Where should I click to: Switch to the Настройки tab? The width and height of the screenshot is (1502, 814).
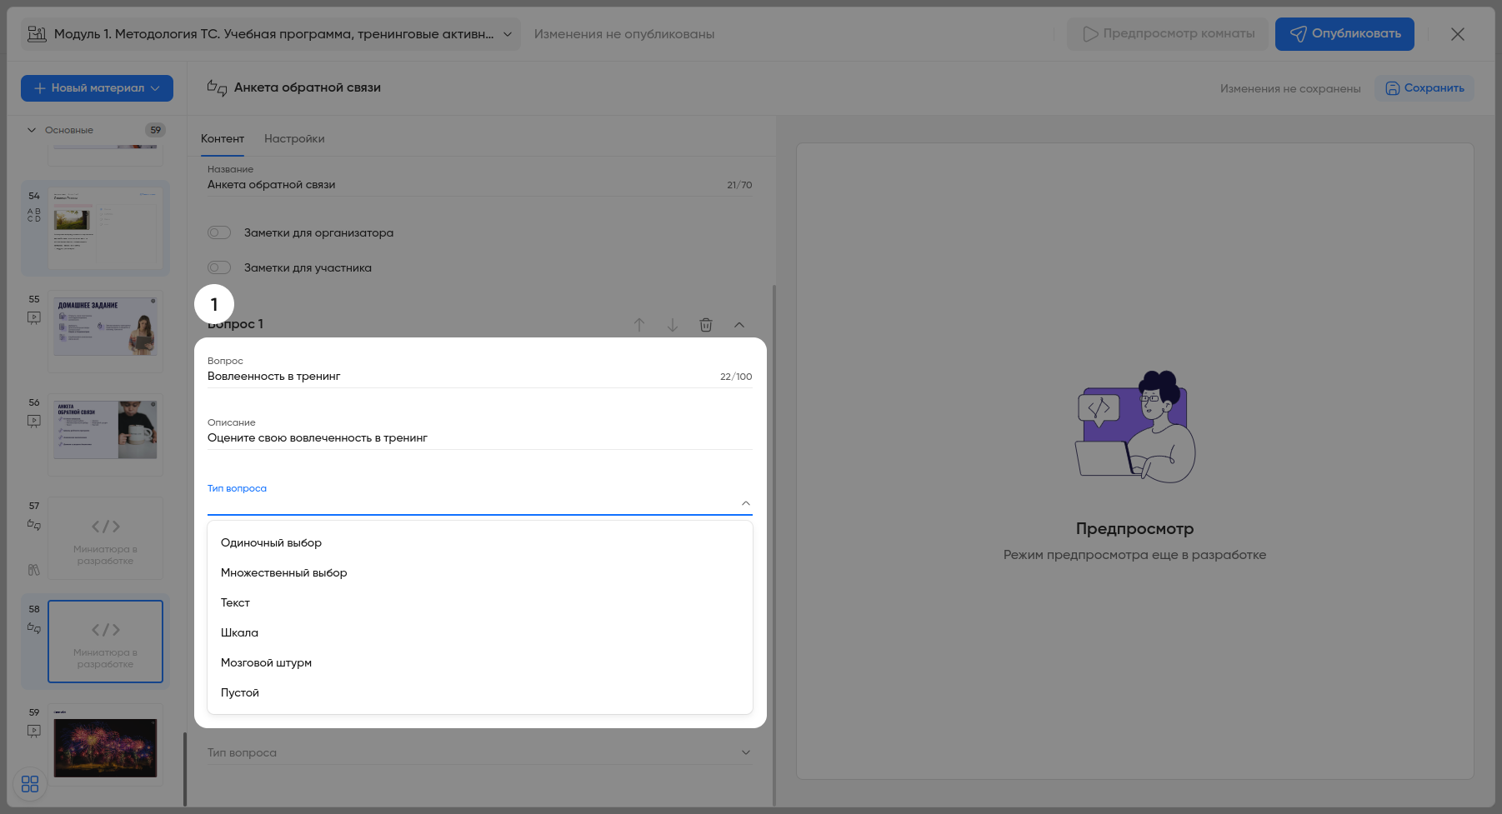294,138
